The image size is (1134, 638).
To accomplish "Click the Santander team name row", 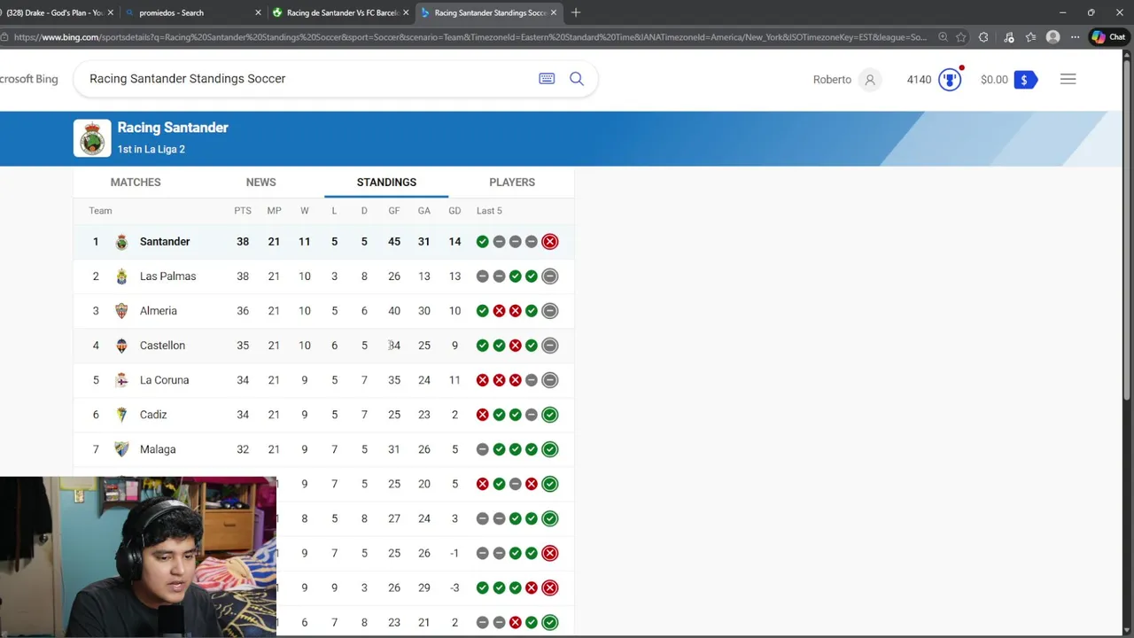I will coord(165,242).
